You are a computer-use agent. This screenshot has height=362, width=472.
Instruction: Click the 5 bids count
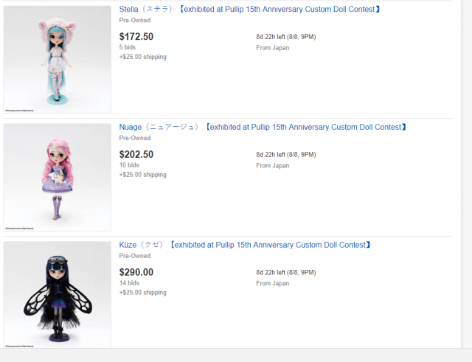pyautogui.click(x=128, y=47)
